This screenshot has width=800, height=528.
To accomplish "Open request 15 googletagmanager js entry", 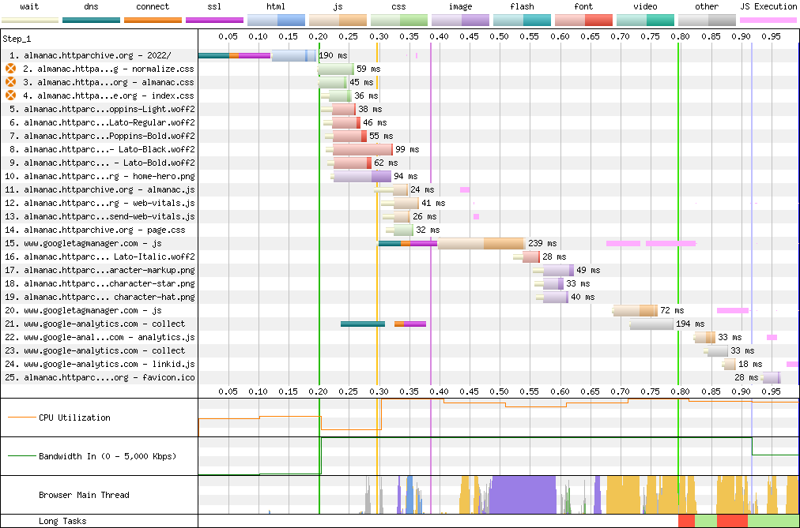I will pyautogui.click(x=92, y=243).
